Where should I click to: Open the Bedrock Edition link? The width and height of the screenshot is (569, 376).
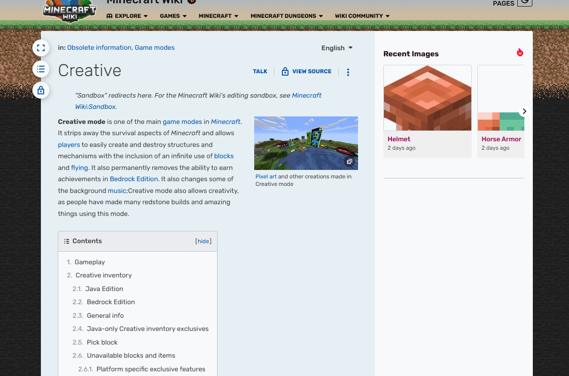[134, 179]
